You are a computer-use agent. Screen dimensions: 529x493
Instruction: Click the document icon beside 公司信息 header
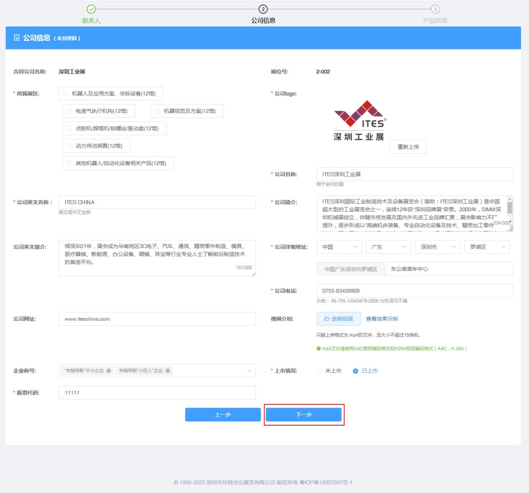pyautogui.click(x=17, y=38)
